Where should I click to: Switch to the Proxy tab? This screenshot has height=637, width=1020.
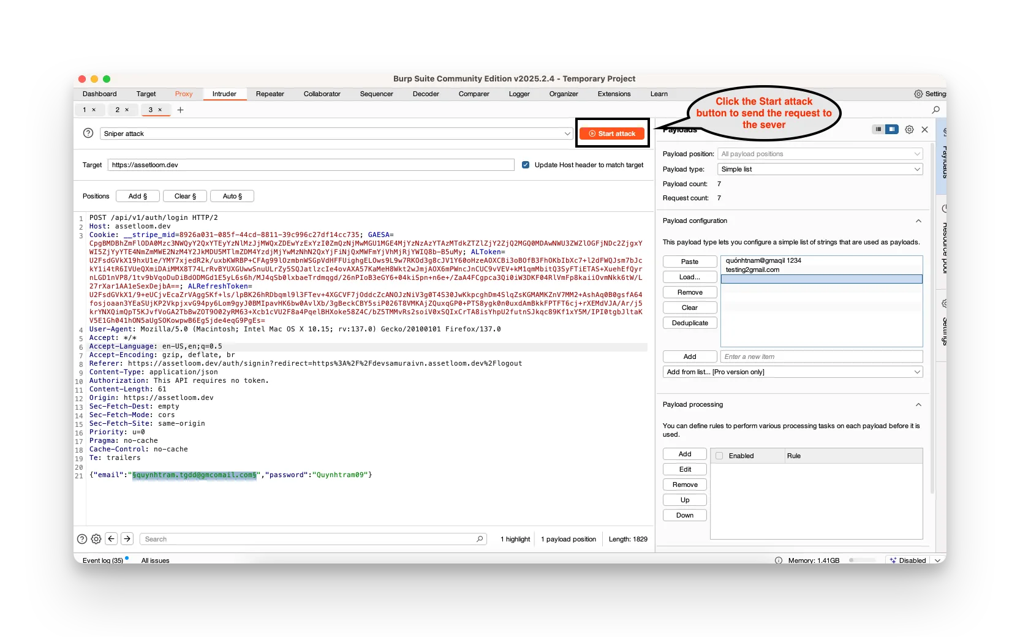(x=184, y=94)
